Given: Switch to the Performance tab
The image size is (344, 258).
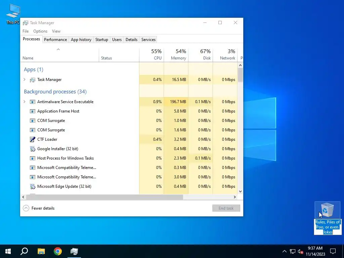Looking at the screenshot, I should click(55, 40).
